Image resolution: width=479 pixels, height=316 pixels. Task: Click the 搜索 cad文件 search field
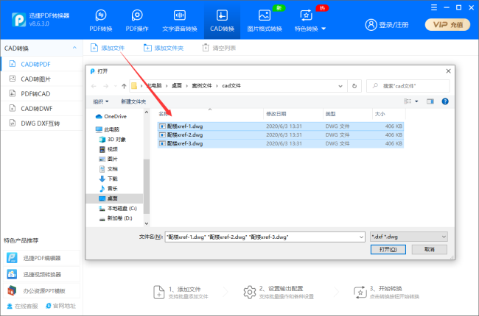click(x=408, y=86)
